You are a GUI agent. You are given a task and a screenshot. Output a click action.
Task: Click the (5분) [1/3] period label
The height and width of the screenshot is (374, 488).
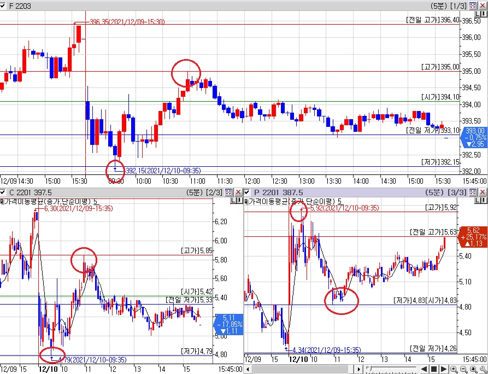tap(449, 5)
